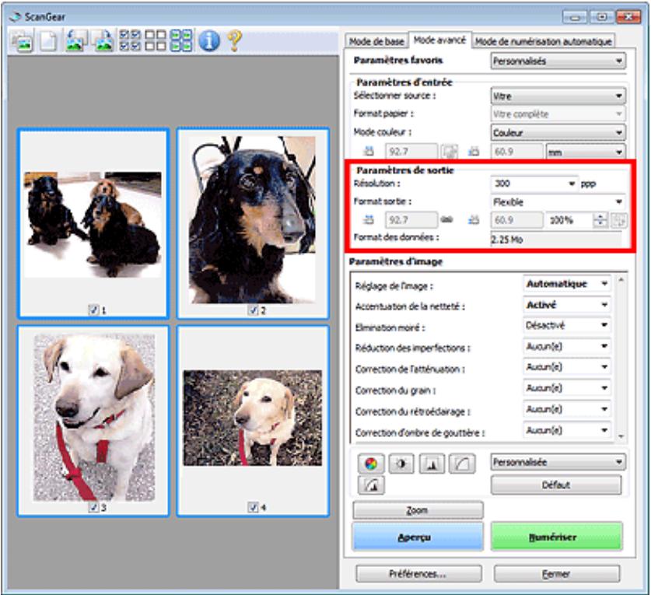Screen dimensions: 651x595
Task: Switch to the Mode de base tab
Action: point(376,41)
